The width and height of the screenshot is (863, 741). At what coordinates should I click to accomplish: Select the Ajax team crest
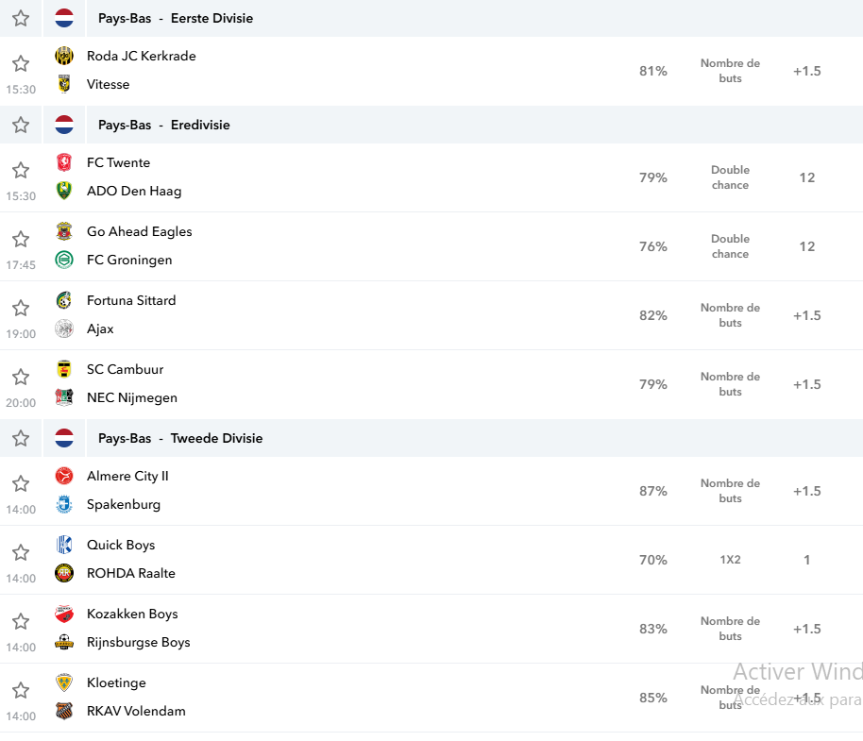(64, 328)
